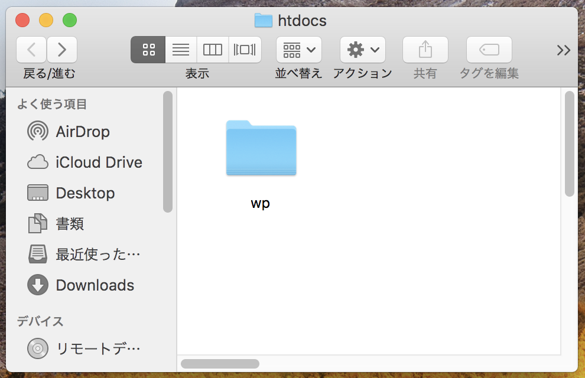This screenshot has width=585, height=378.
Task: Click the horizontal scrollbar at the bottom
Action: (220, 363)
